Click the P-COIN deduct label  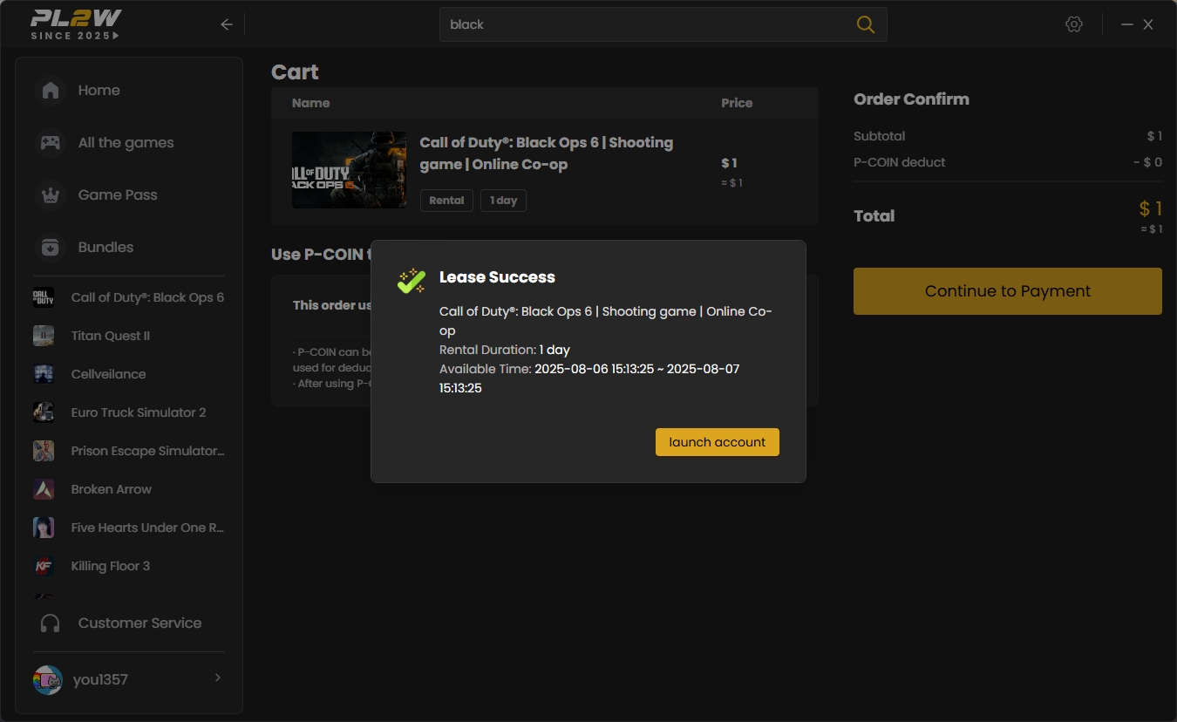point(900,162)
